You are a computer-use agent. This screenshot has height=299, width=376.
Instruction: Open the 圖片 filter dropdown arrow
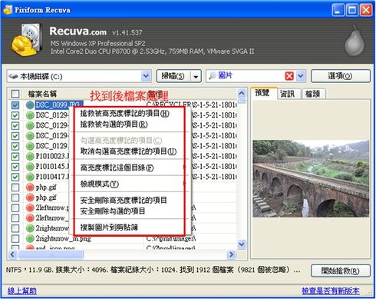coord(301,76)
